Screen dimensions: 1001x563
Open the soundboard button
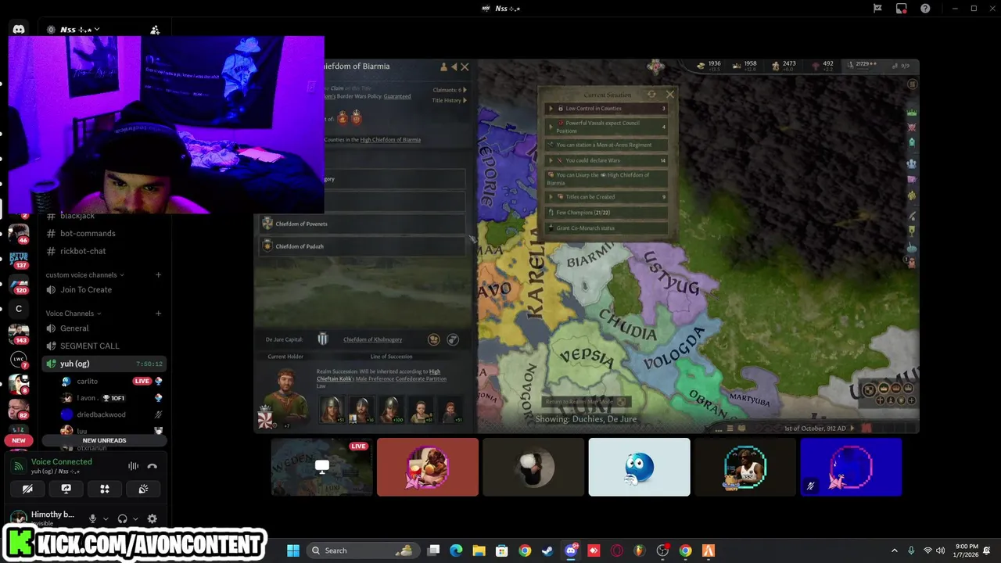coord(143,489)
